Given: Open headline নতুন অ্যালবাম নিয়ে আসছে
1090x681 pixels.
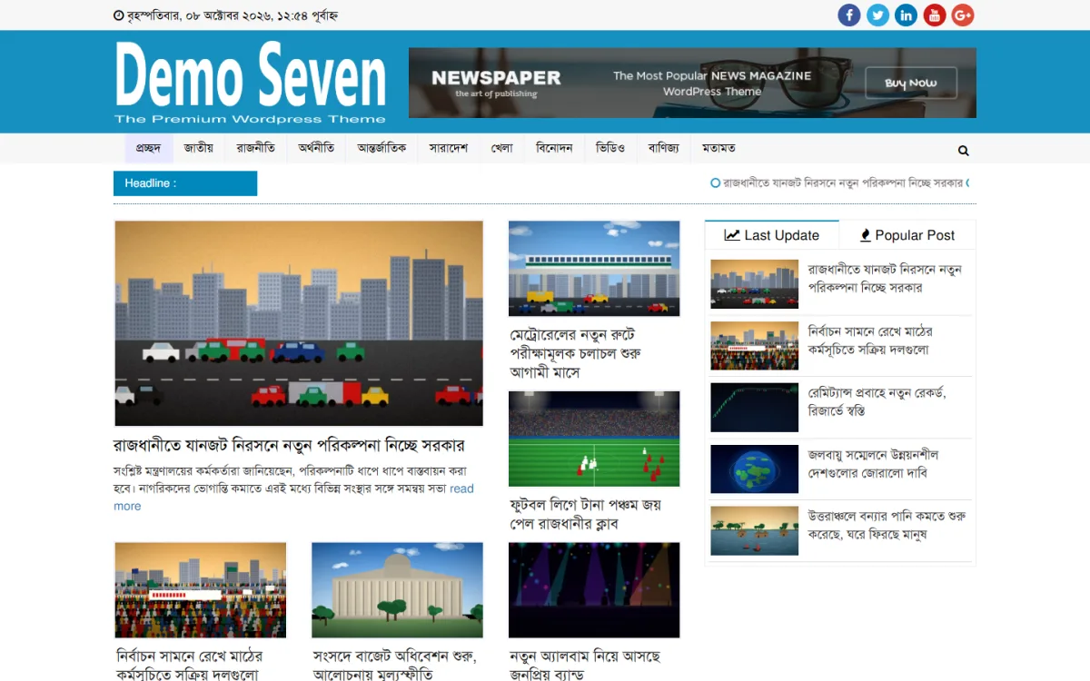Looking at the screenshot, I should (585, 665).
